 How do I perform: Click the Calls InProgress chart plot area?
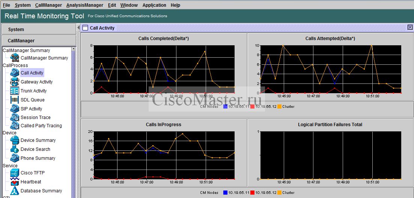click(x=164, y=155)
